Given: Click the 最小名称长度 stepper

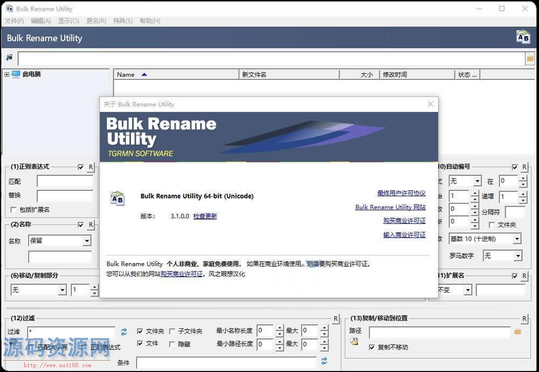Looking at the screenshot, I should (279, 330).
